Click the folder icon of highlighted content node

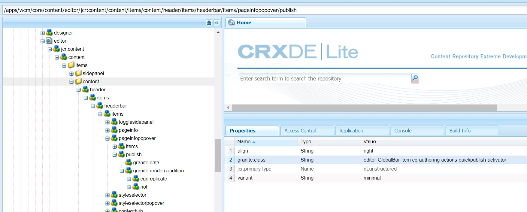tap(78, 81)
